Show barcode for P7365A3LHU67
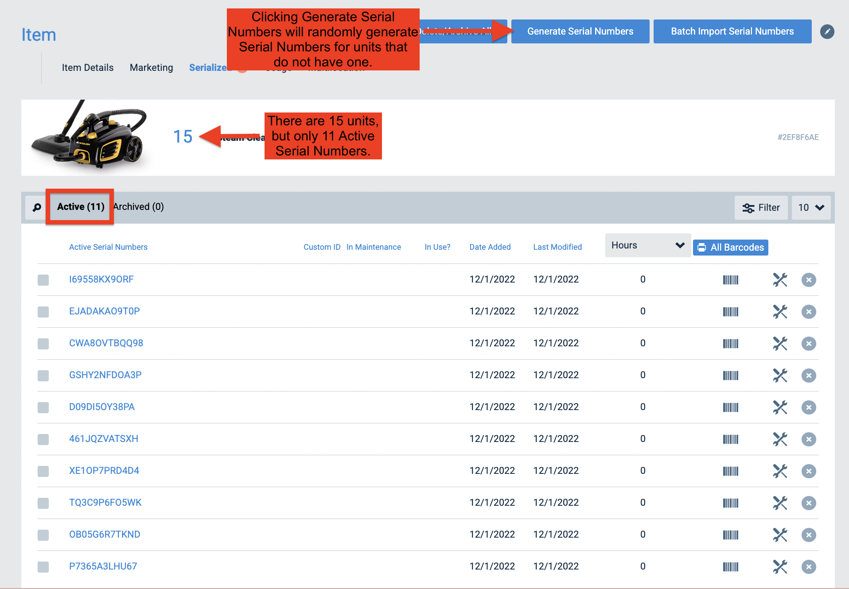 [731, 566]
